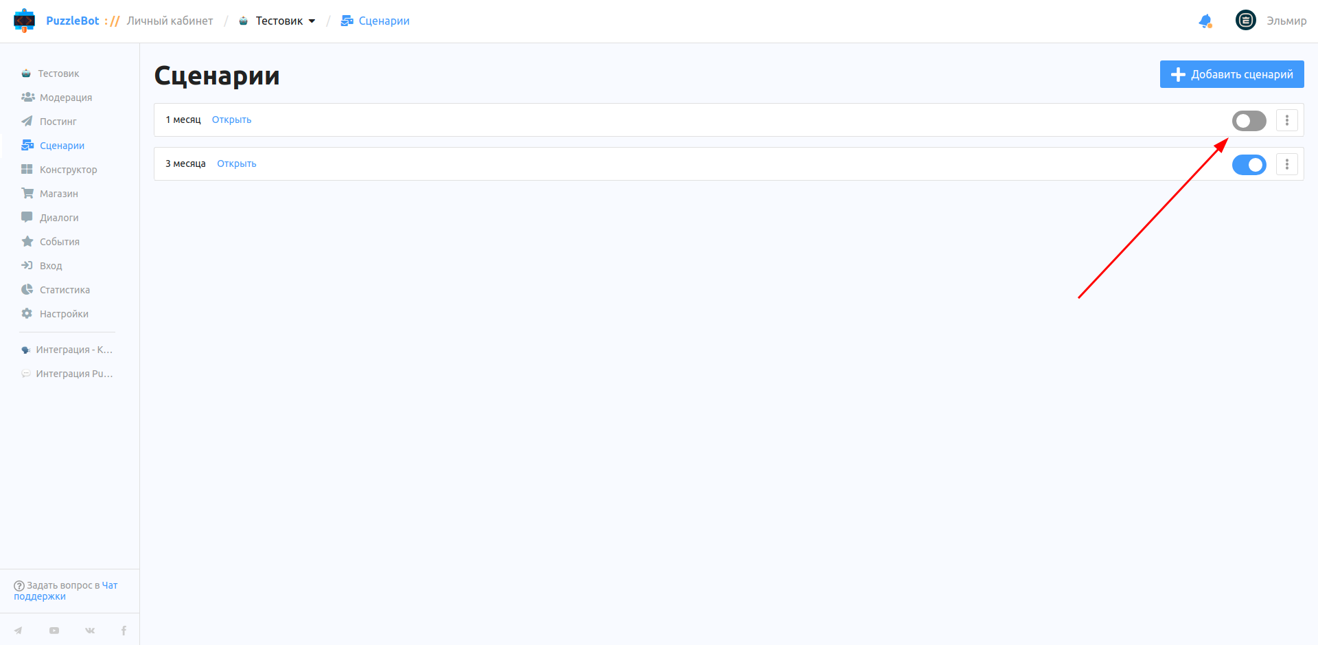
Task: Click the 3 месяца scenario name
Action: click(185, 163)
